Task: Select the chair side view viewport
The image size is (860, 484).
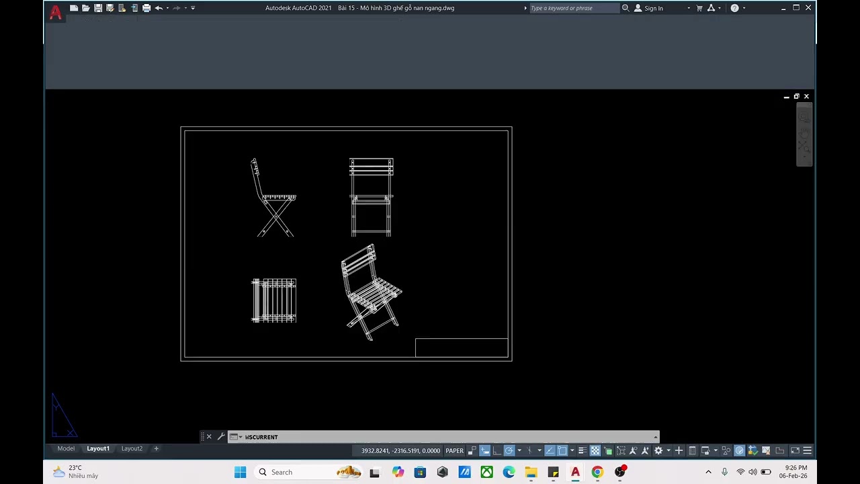Action: [x=273, y=197]
